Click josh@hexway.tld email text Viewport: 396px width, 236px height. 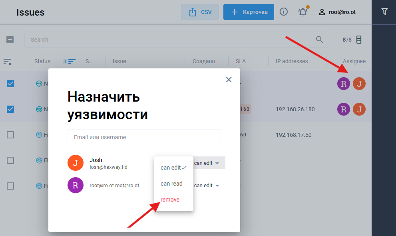point(108,167)
